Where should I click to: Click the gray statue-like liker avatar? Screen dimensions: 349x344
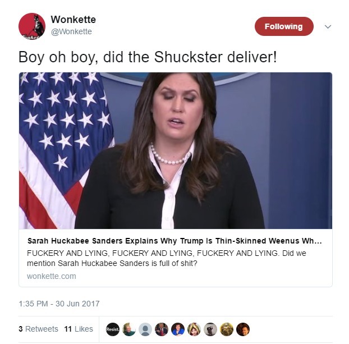pyautogui.click(x=210, y=329)
